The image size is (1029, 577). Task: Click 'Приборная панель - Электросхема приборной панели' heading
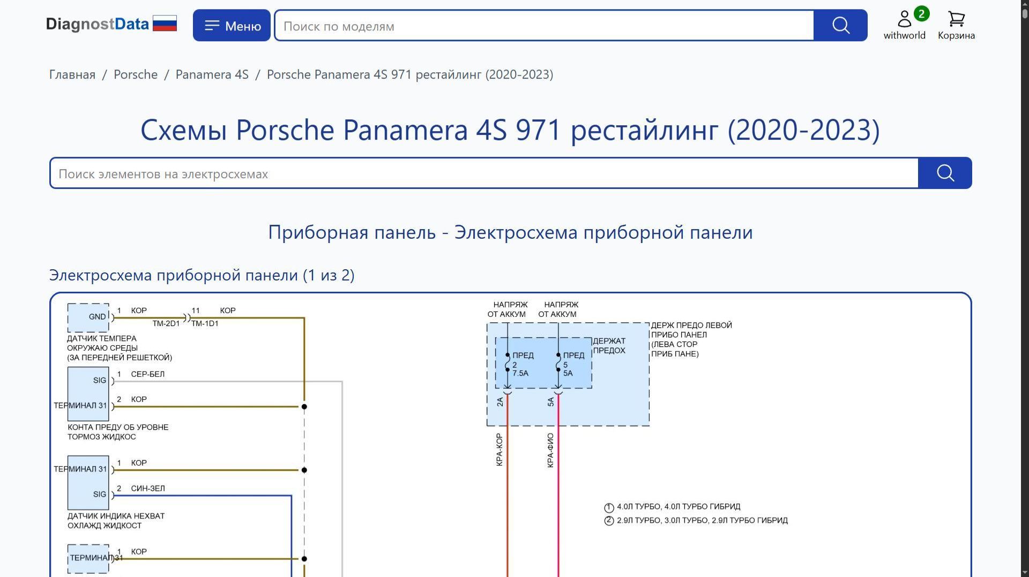(x=510, y=232)
